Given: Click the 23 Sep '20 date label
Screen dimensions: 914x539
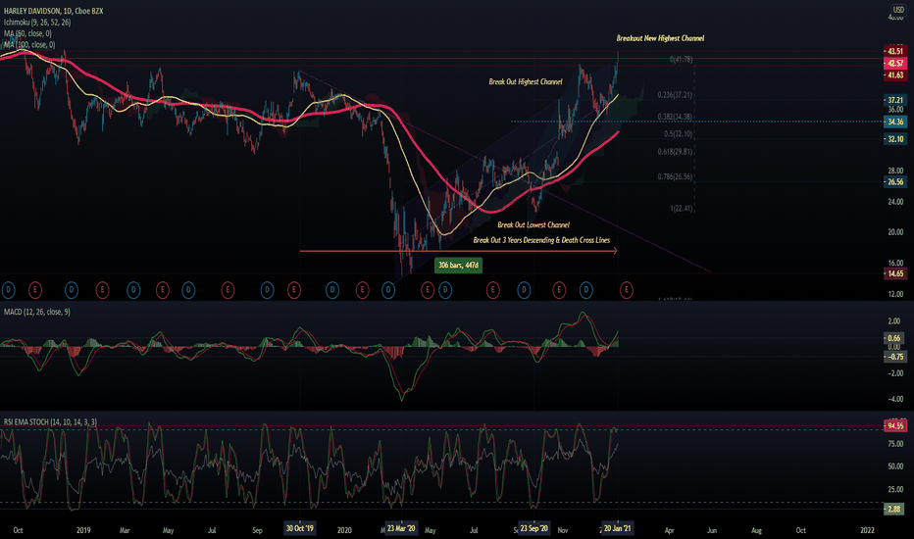Looking at the screenshot, I should 533,528.
